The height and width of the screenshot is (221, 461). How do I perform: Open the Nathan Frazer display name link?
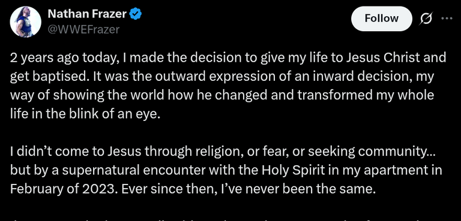[x=87, y=14]
